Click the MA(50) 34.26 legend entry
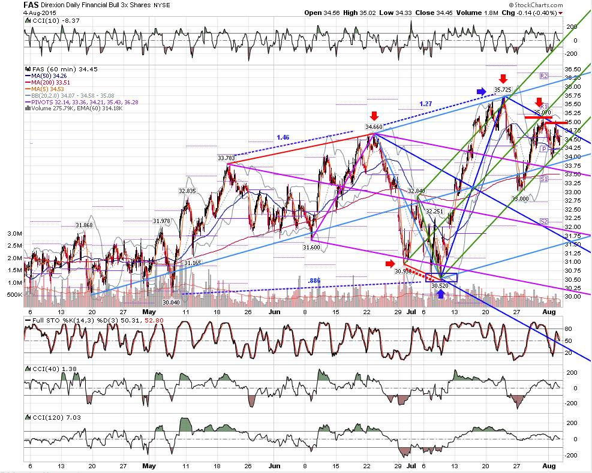The image size is (592, 473). coord(46,76)
